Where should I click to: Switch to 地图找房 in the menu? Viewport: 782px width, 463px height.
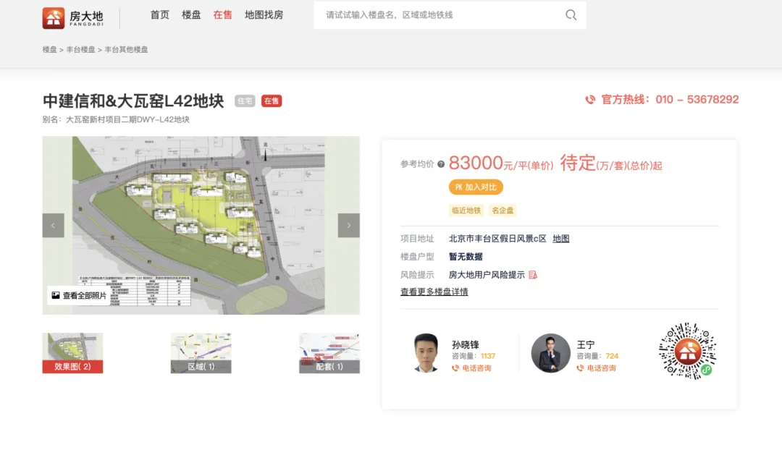click(265, 15)
